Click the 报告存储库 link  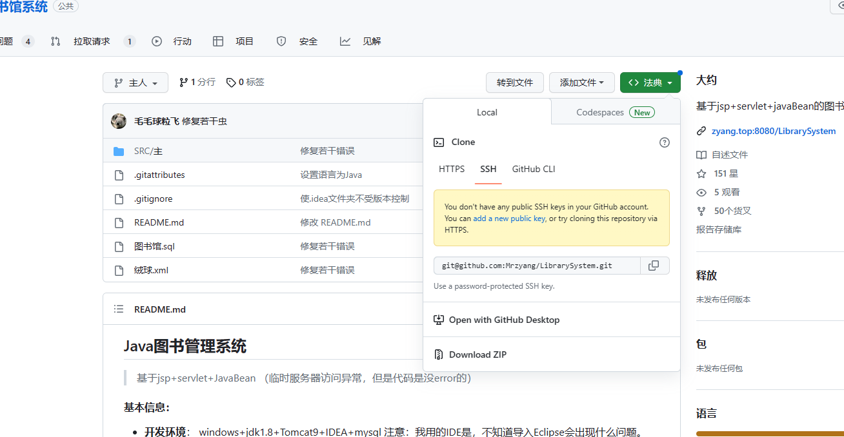(719, 230)
